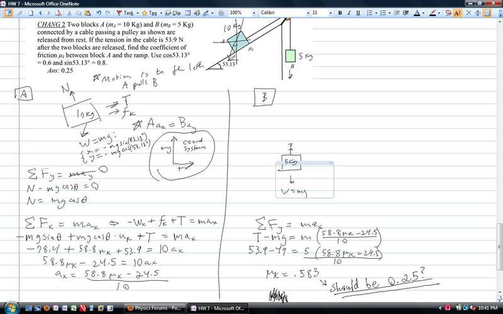Toggle Underline formatting
This screenshot has height=314, width=503.
[358, 13]
